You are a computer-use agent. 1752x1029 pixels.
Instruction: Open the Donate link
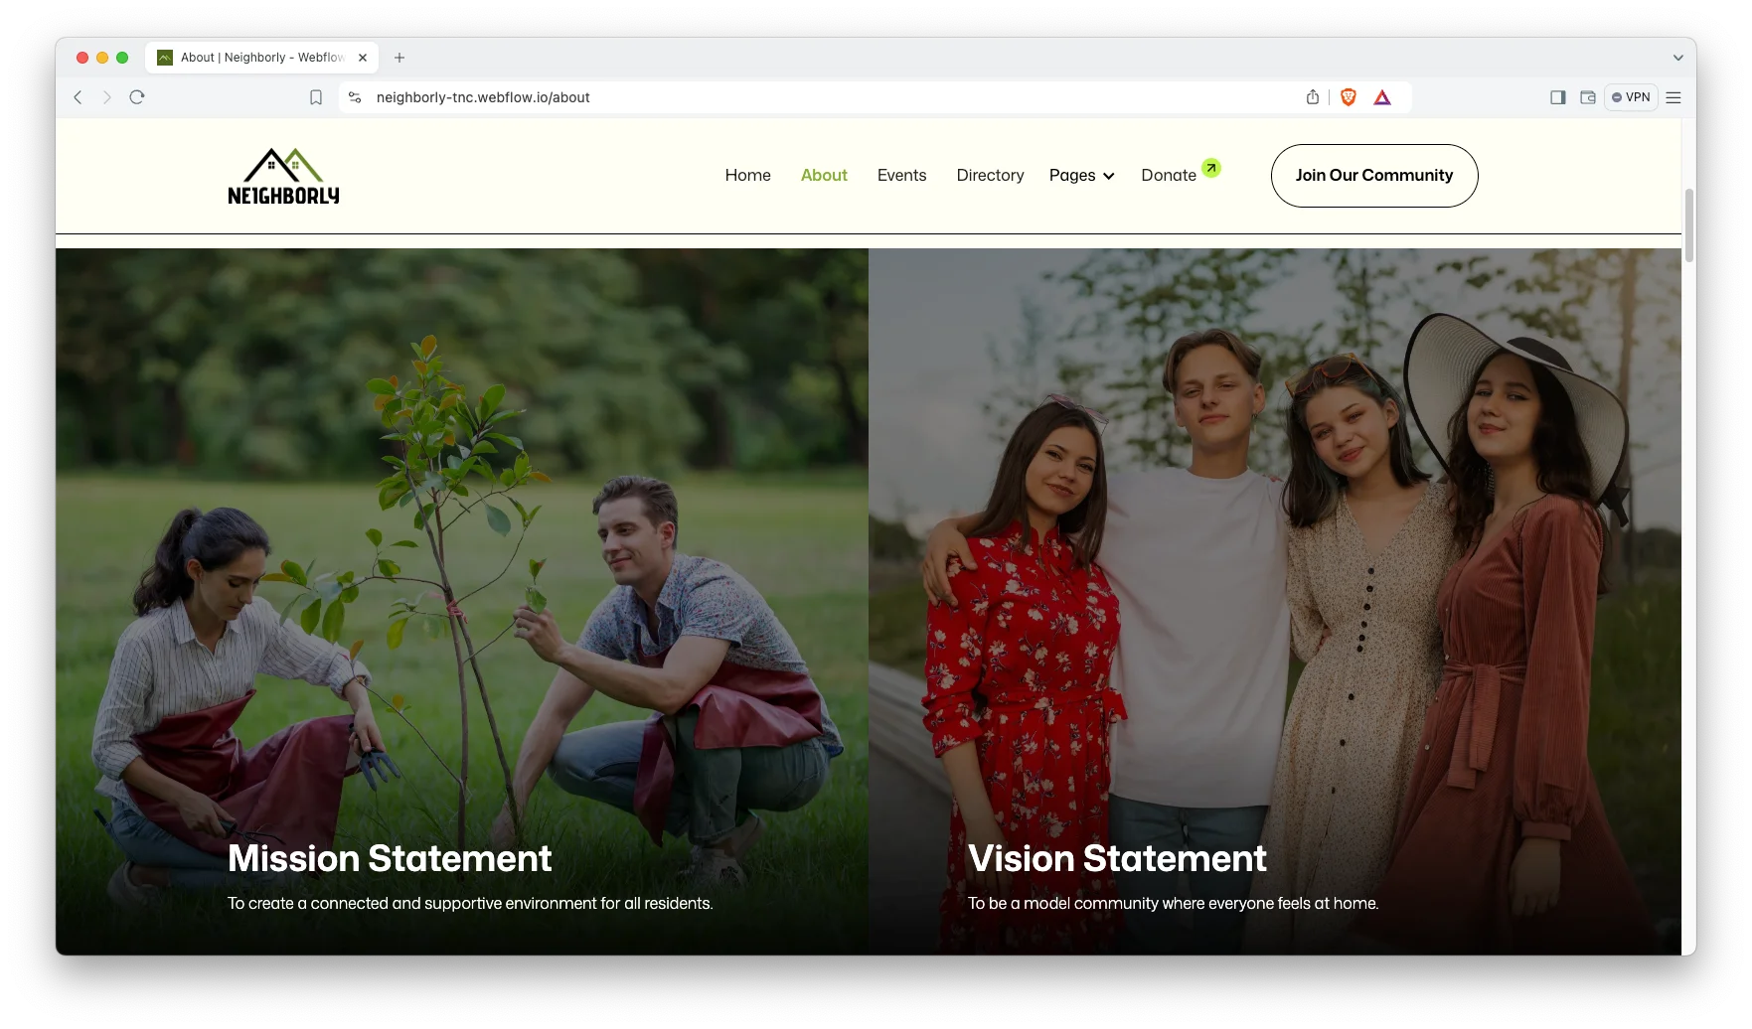coord(1169,176)
